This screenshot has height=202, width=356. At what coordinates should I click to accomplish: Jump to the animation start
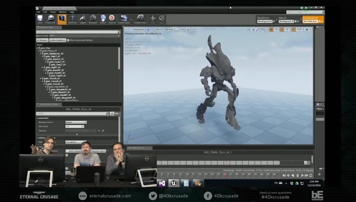pyautogui.click(x=284, y=175)
